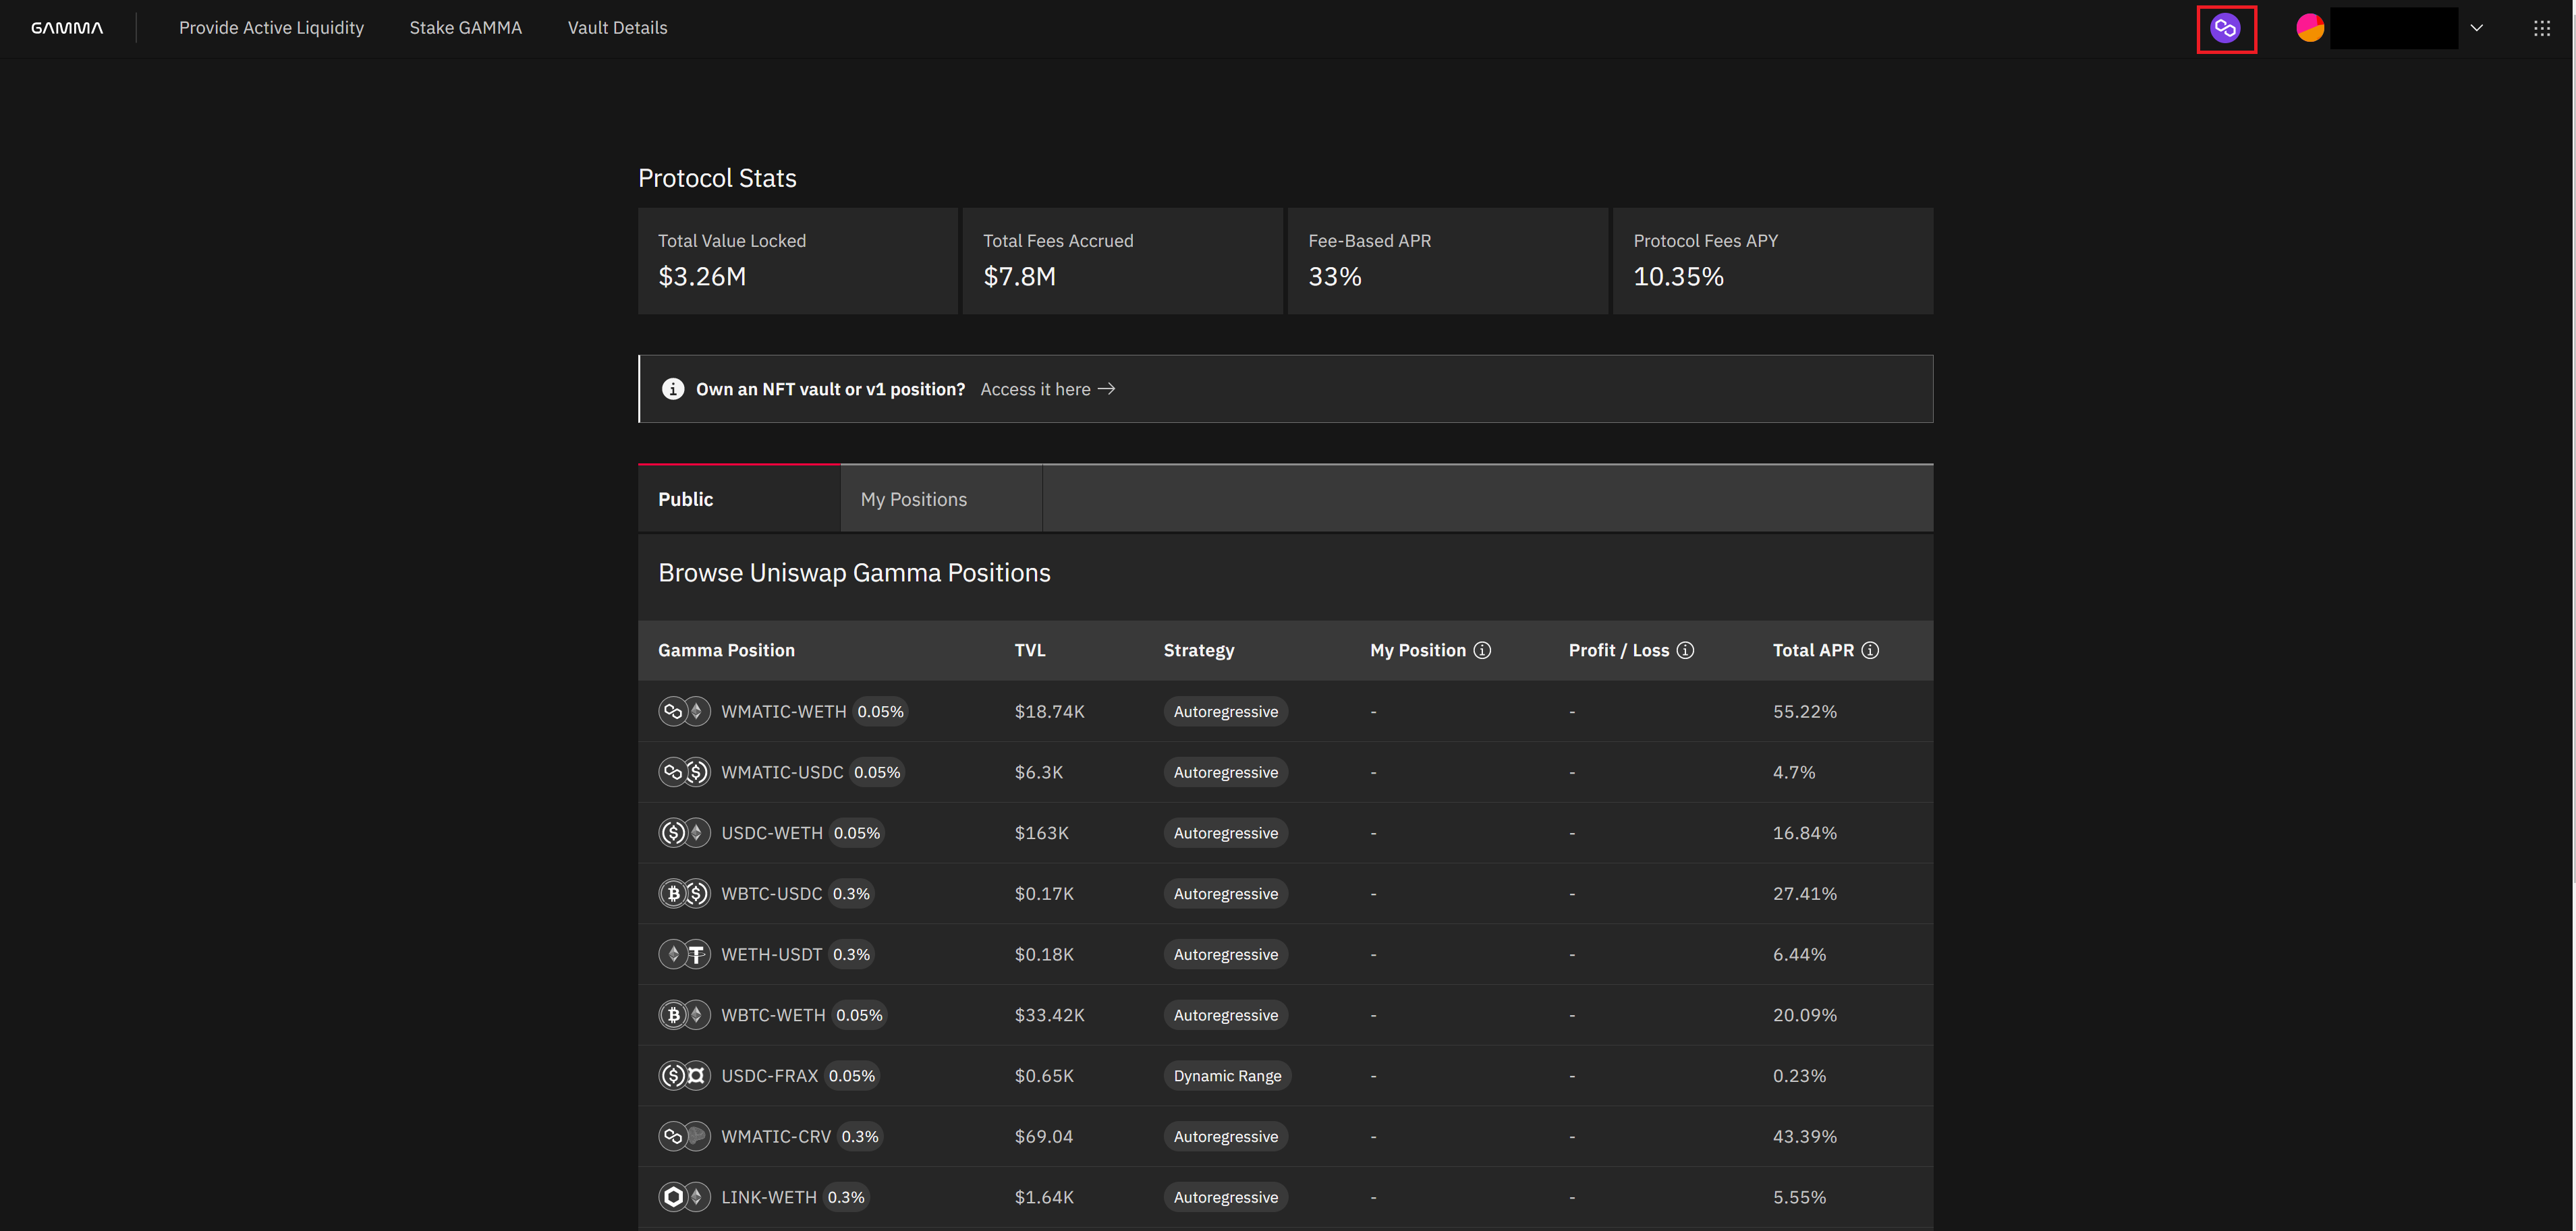Click the GAMMA logo
This screenshot has height=1231, width=2576.
[x=67, y=28]
